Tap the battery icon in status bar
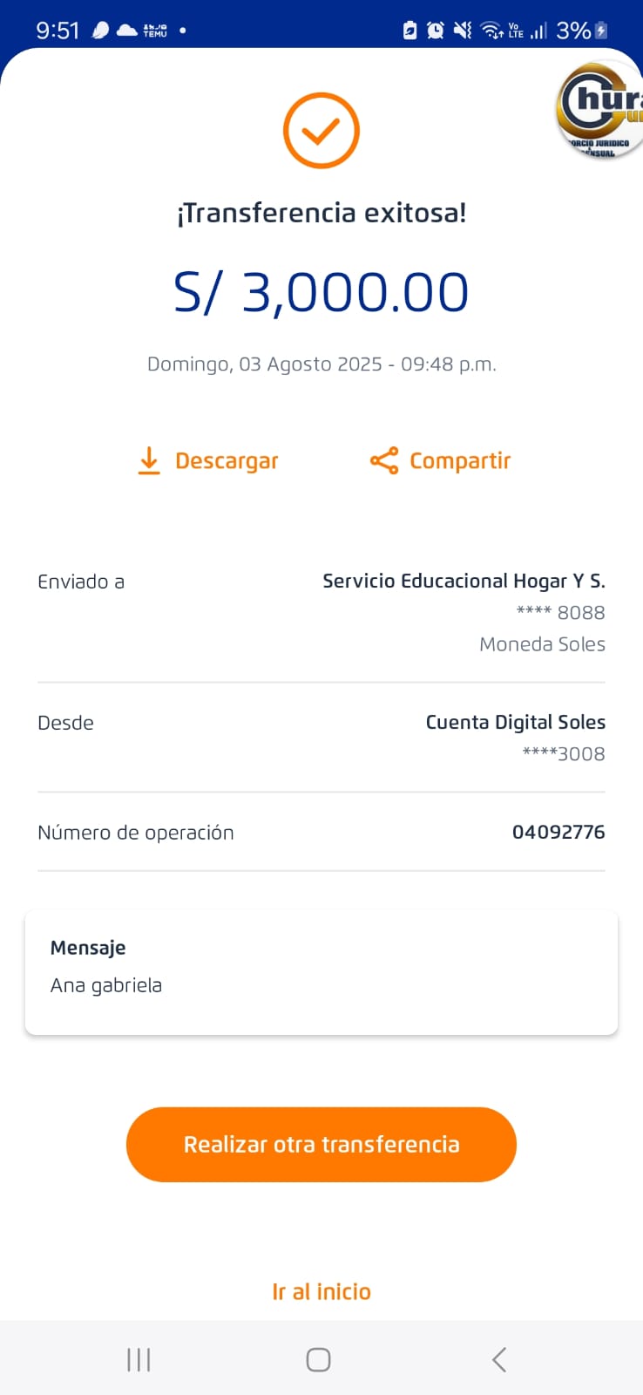Image resolution: width=643 pixels, height=1395 pixels. (601, 31)
